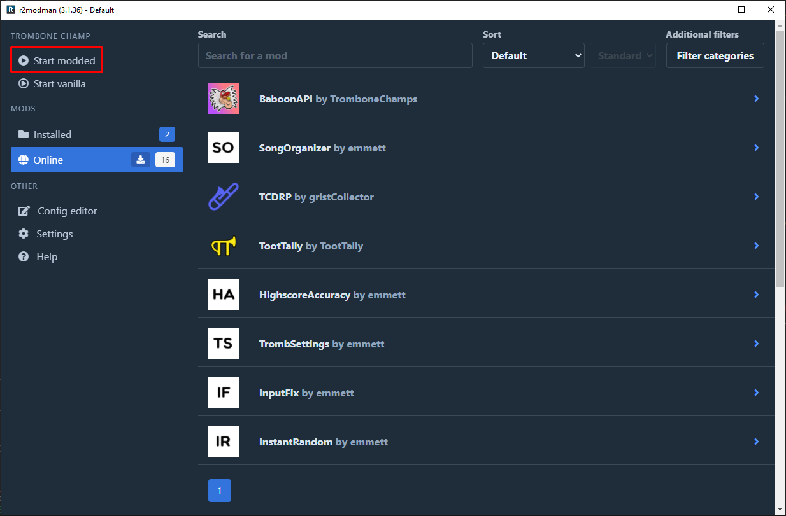Open the Config editor
786x516 pixels.
pos(58,211)
